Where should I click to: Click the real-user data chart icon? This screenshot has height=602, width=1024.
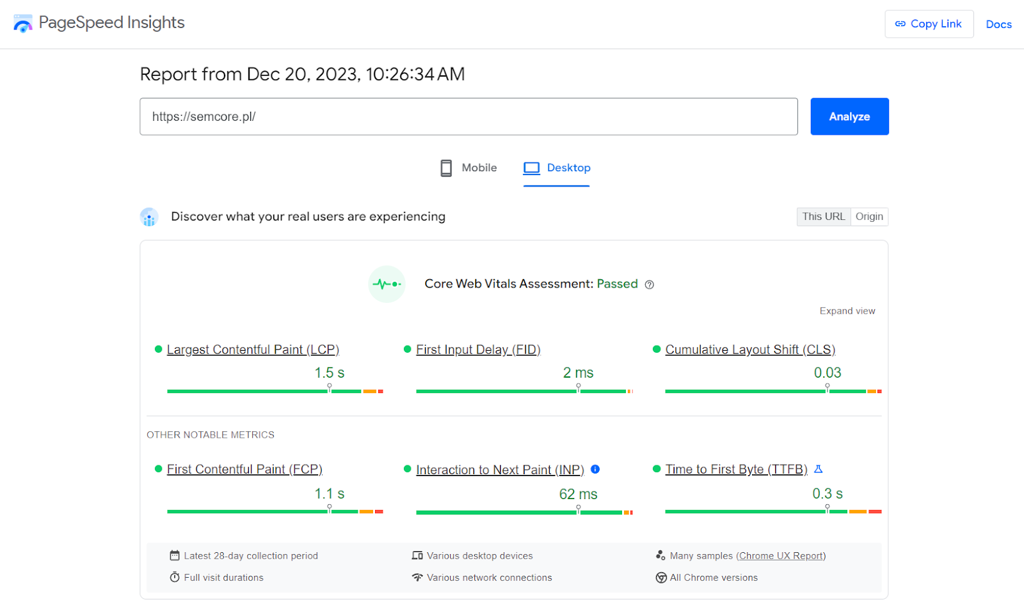click(149, 217)
